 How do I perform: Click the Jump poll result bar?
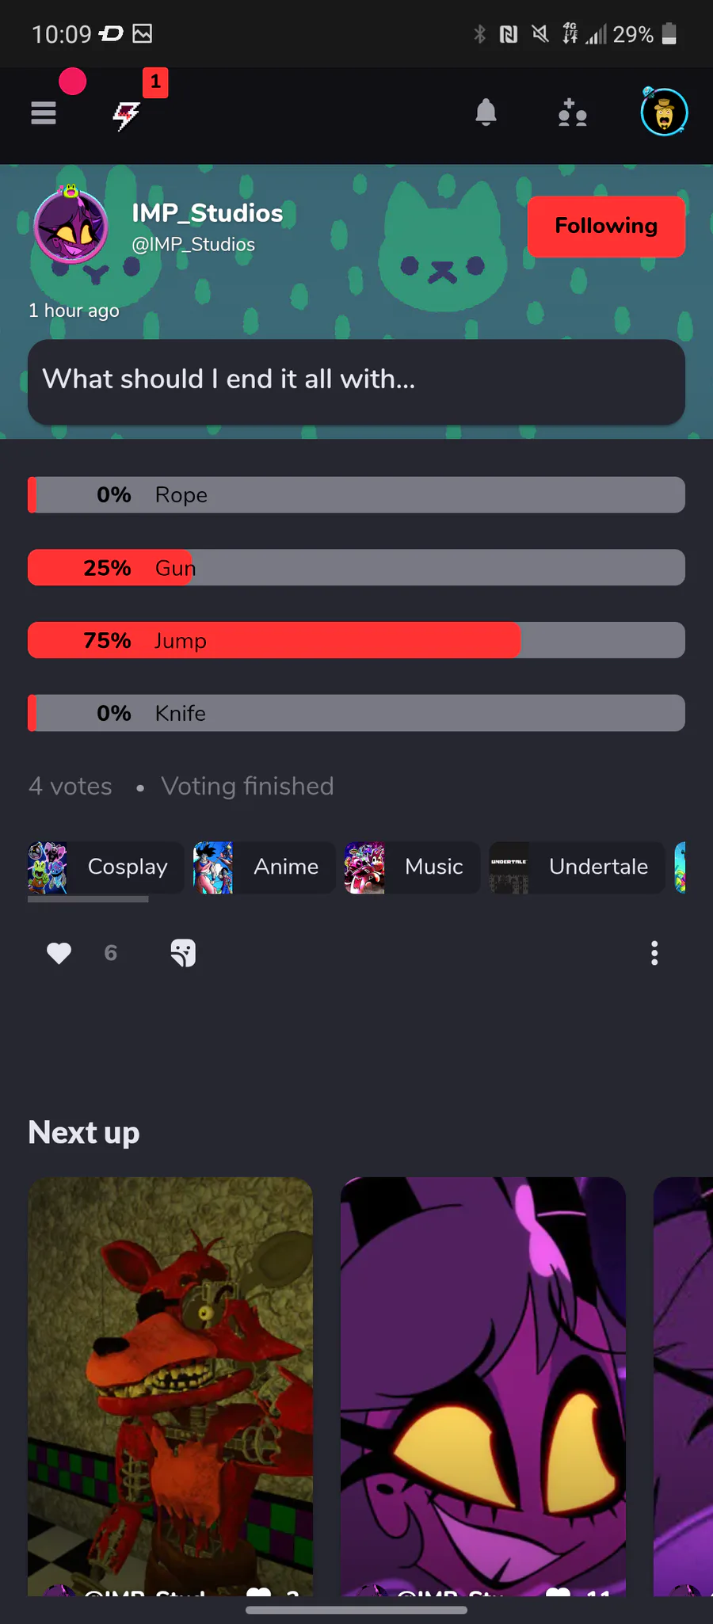click(x=356, y=640)
